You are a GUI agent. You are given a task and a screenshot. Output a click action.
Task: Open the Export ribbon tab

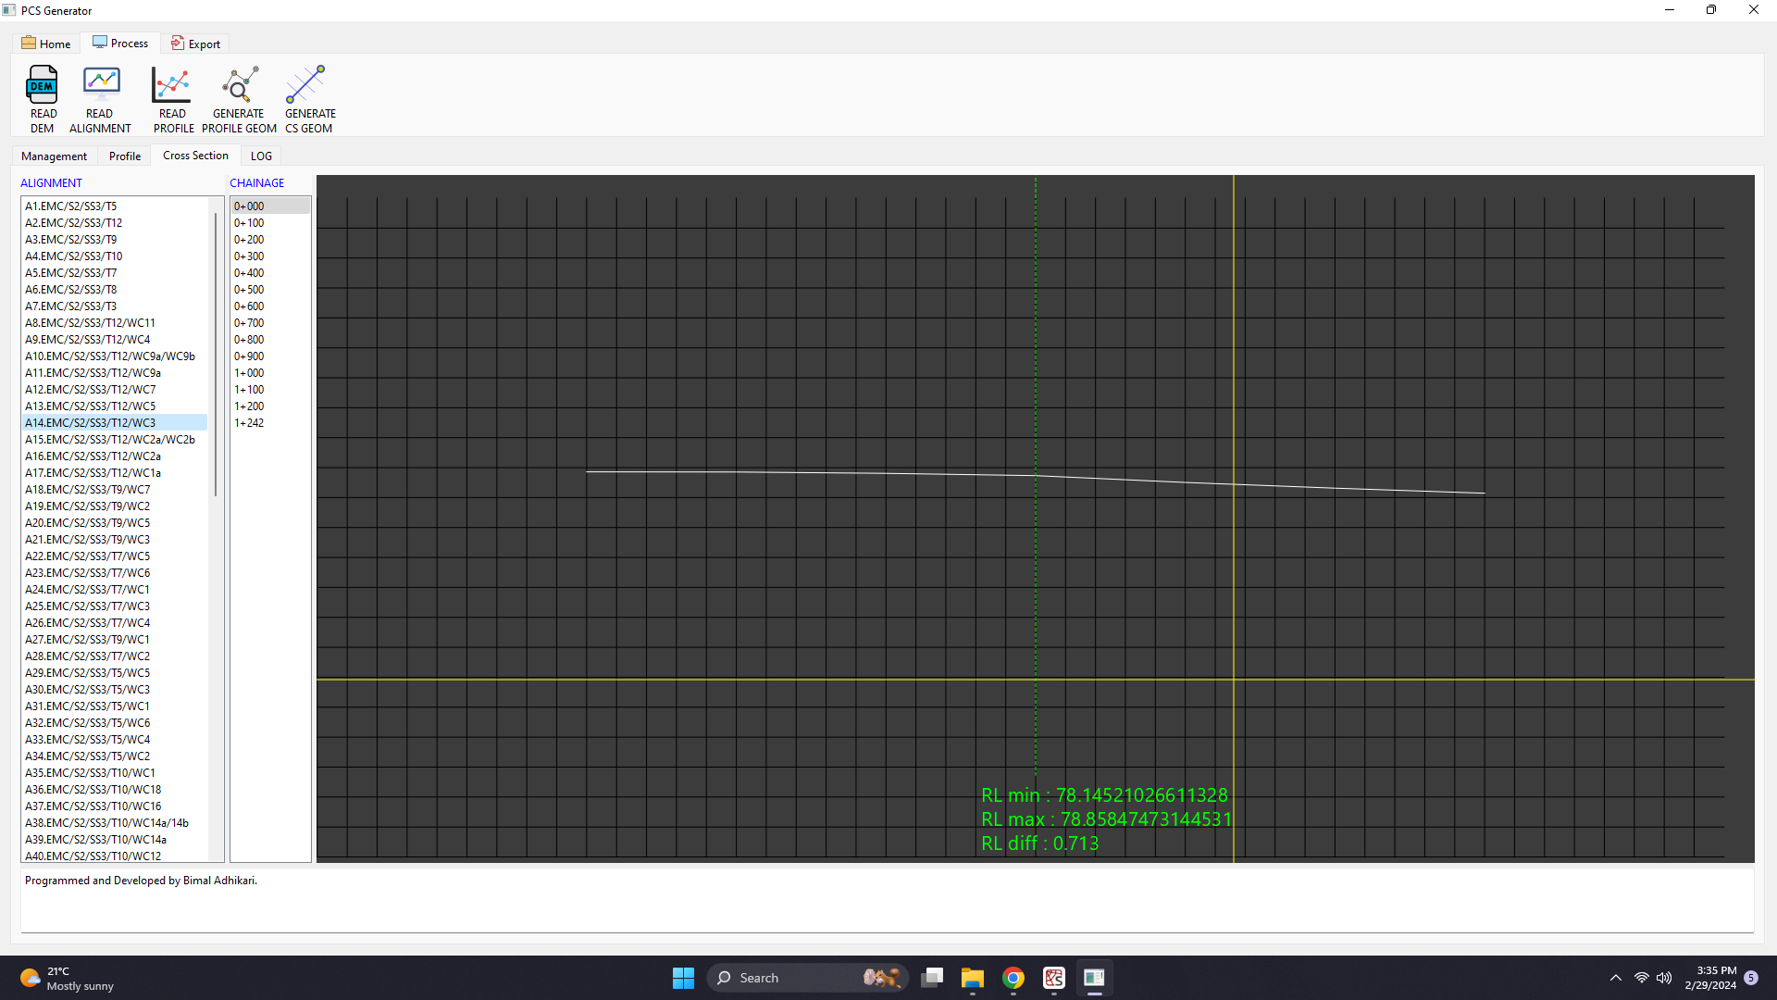pos(195,44)
